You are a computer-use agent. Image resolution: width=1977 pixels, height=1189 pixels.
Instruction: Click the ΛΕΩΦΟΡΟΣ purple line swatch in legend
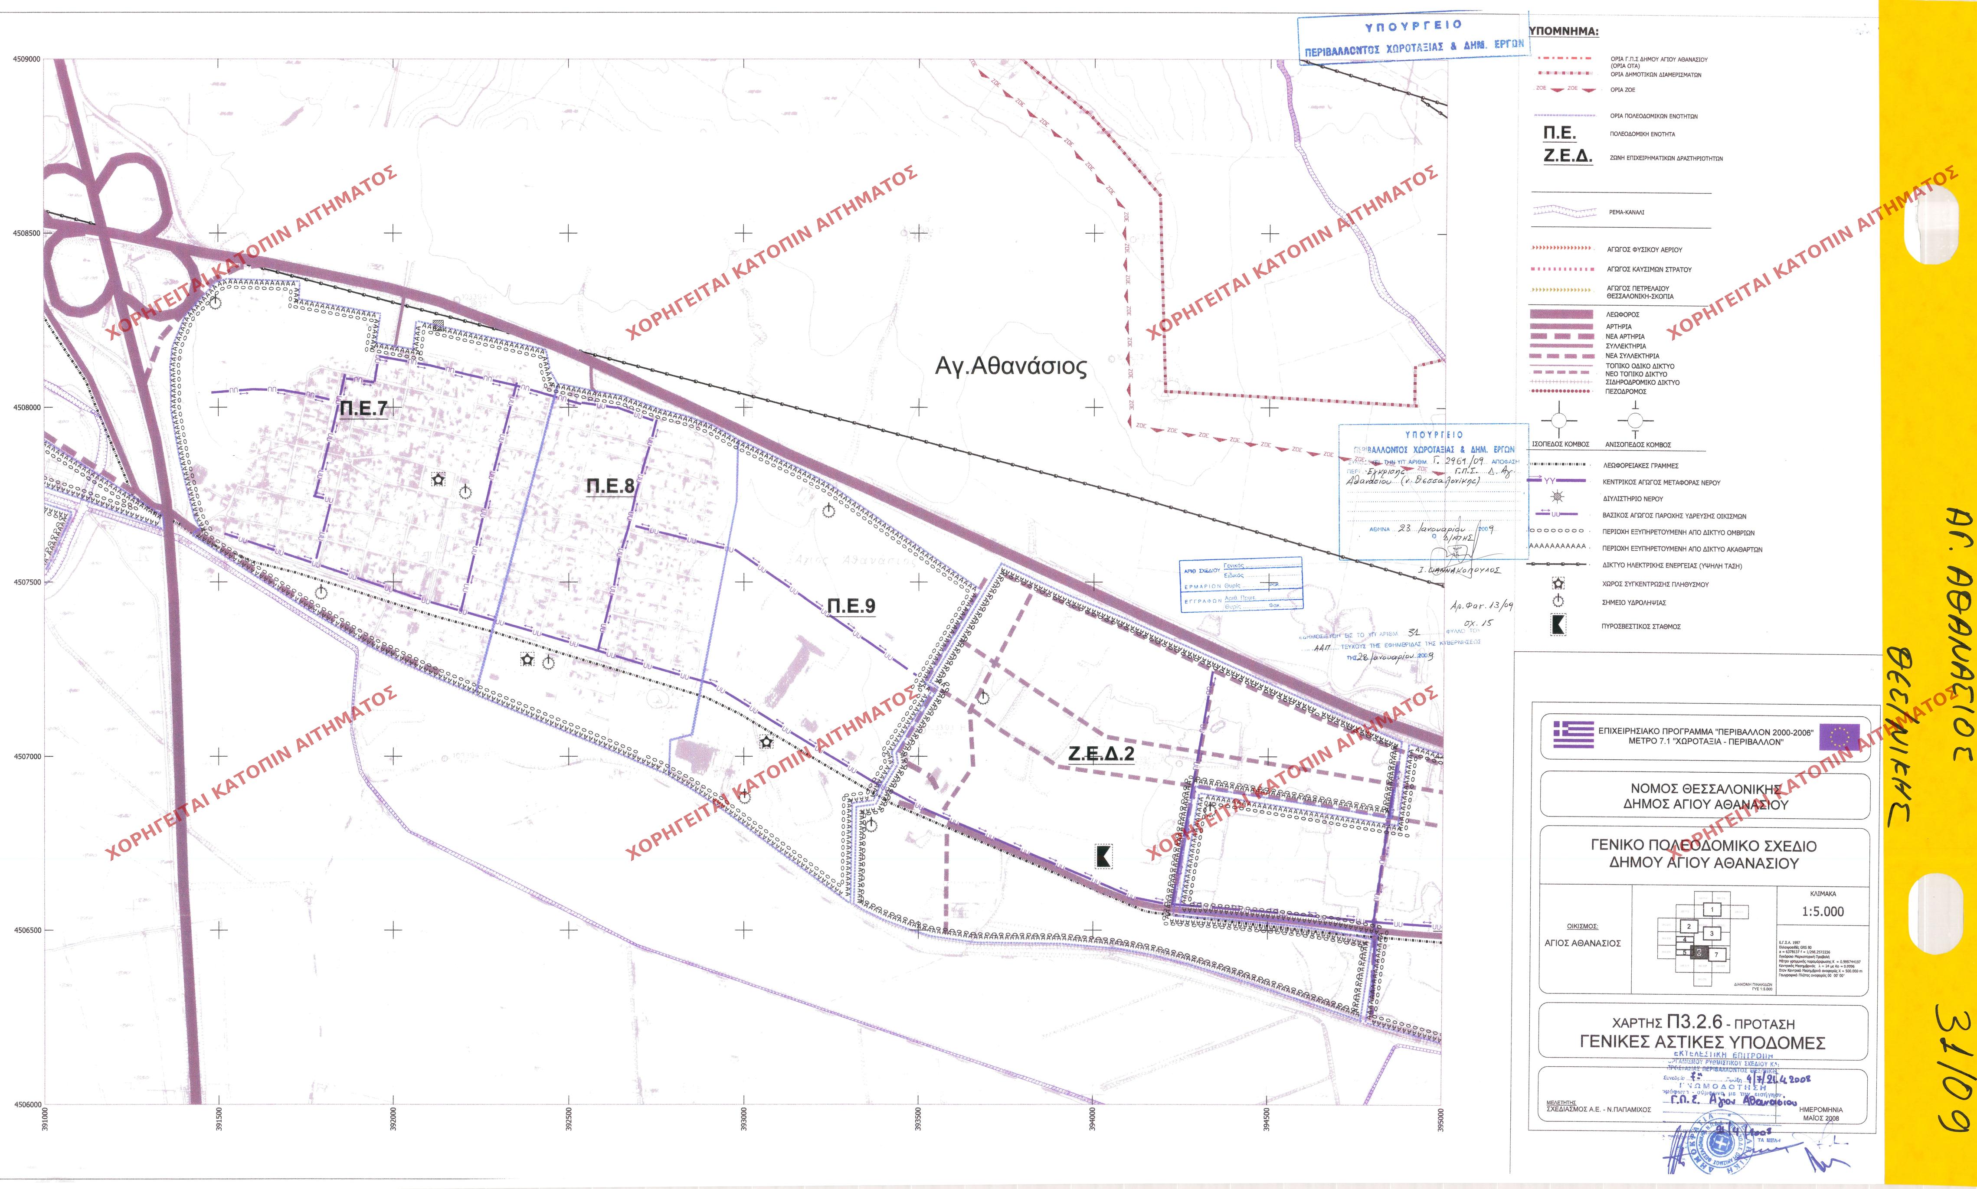point(1561,315)
